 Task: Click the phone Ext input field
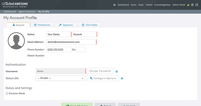point(81,50)
